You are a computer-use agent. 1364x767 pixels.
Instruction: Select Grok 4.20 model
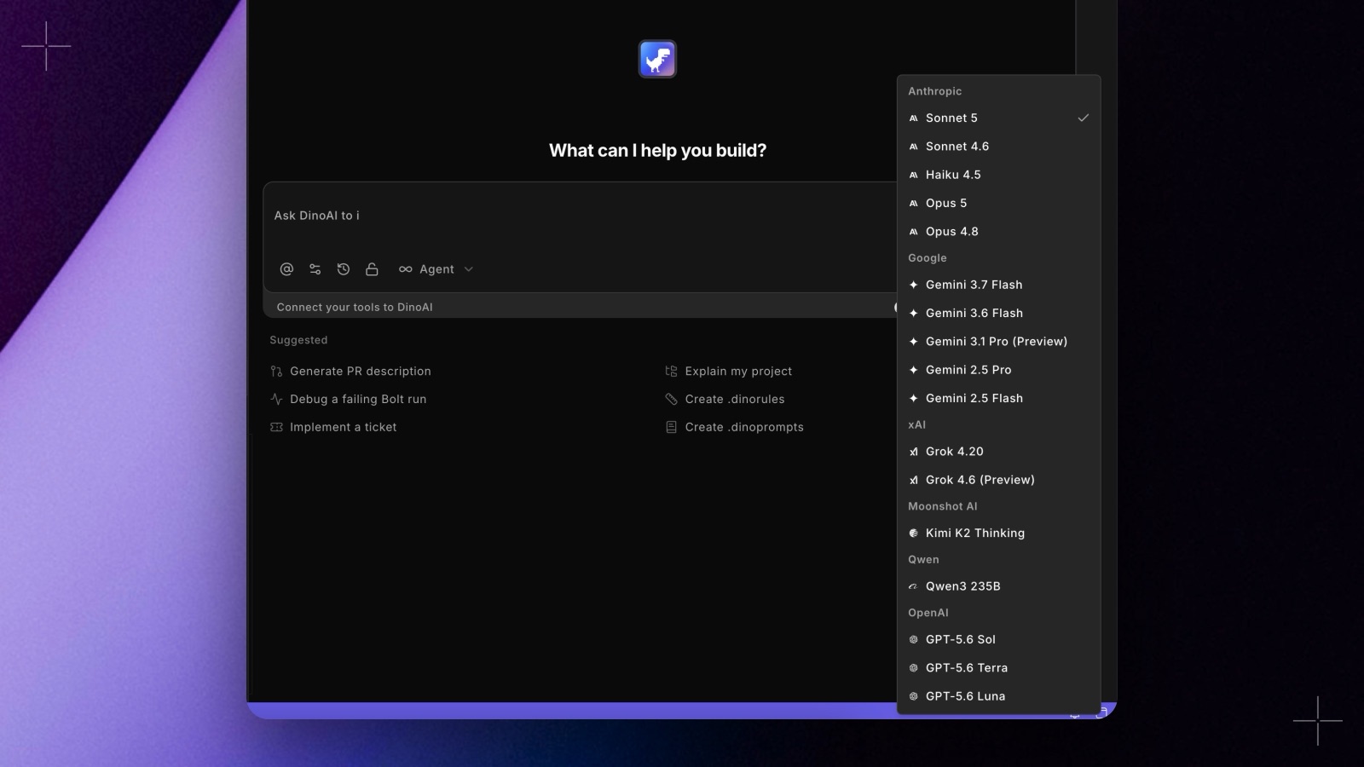coord(998,452)
